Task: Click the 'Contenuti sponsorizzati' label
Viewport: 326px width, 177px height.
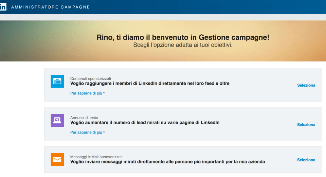Action: pyautogui.click(x=90, y=78)
